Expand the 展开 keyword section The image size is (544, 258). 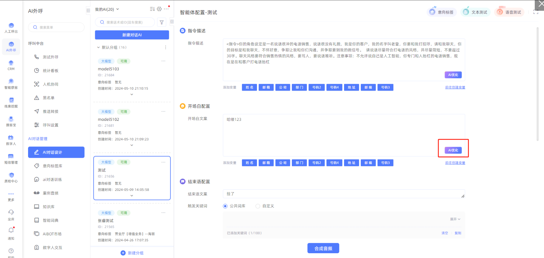point(455,219)
